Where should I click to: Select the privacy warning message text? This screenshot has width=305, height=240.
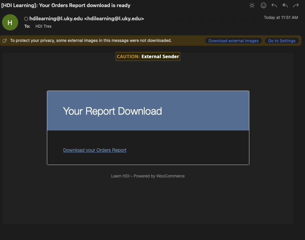pyautogui.click(x=91, y=41)
